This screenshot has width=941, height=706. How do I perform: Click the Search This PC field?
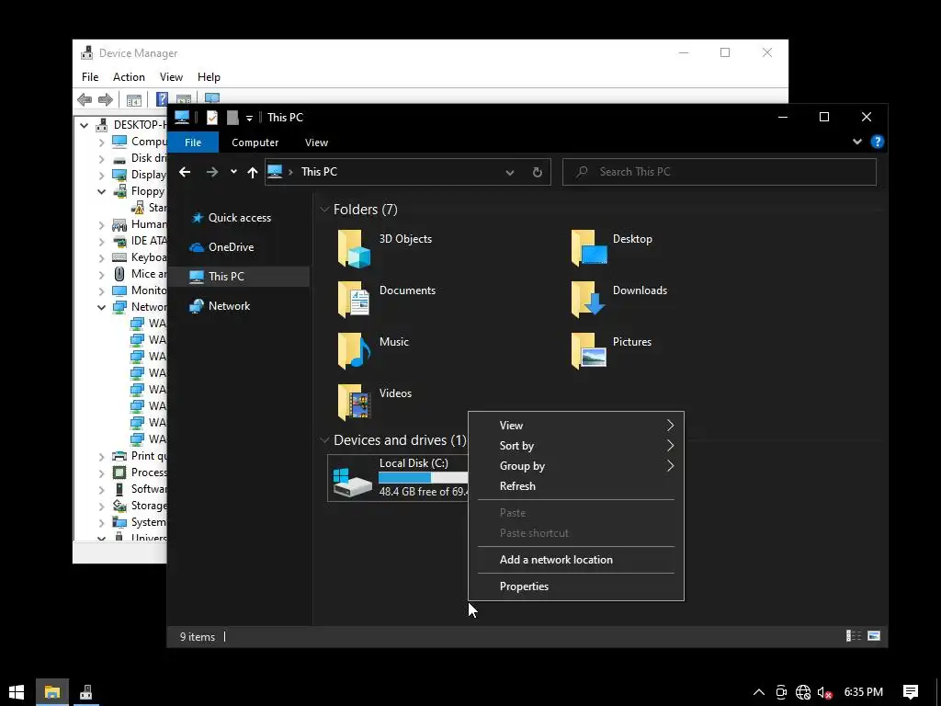click(720, 172)
